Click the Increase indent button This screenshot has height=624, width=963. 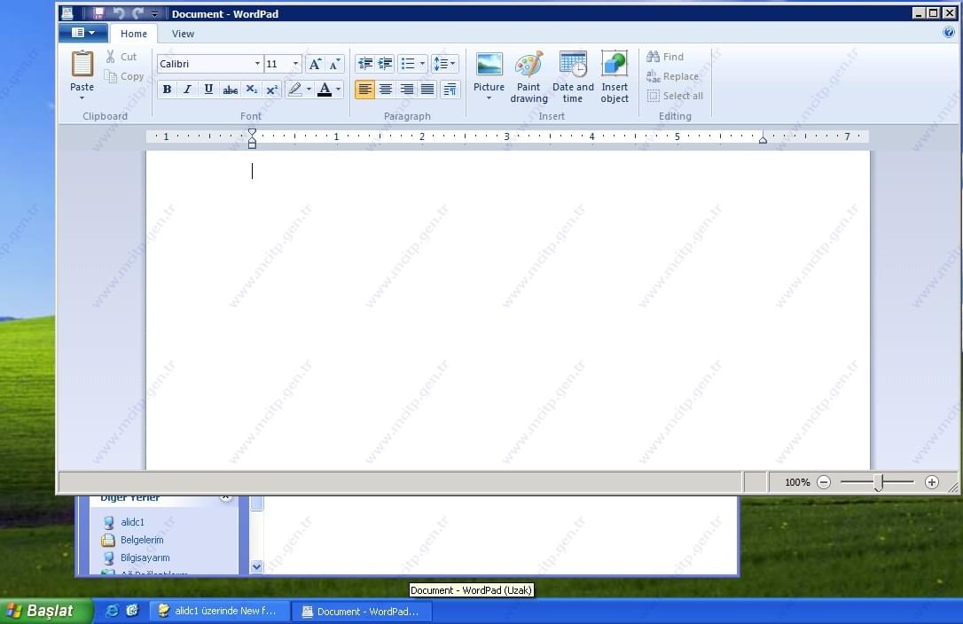385,64
